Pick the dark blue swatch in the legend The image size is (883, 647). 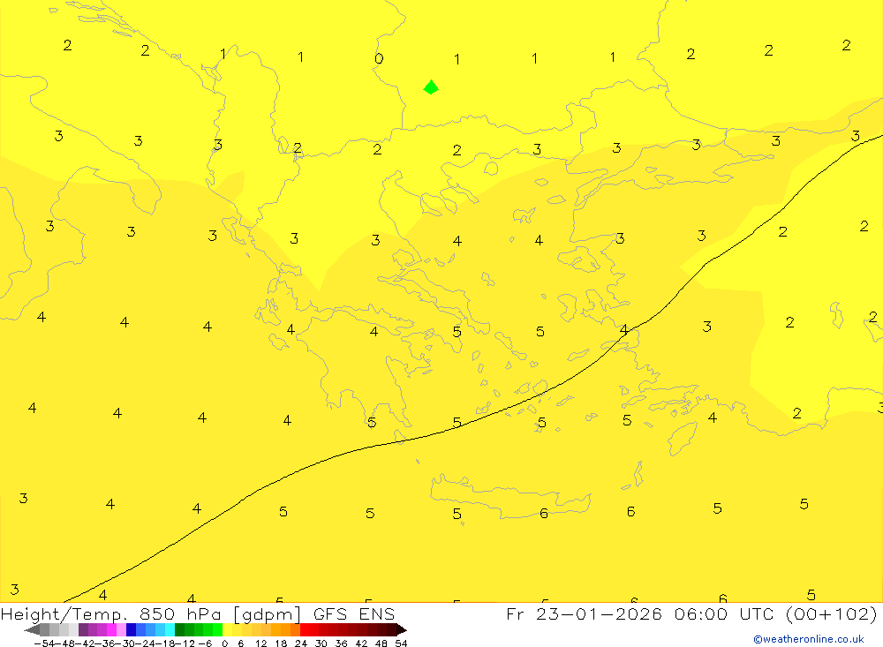click(132, 630)
